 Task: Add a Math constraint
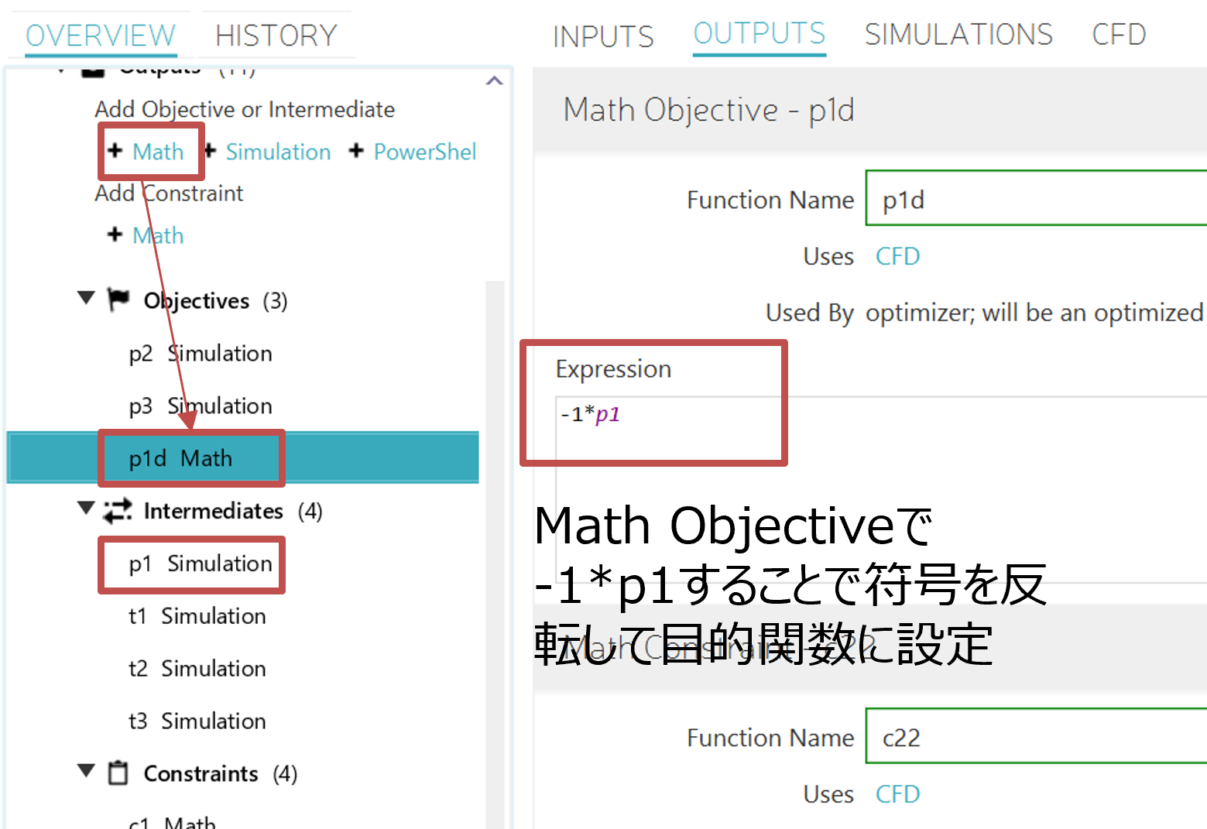coord(158,235)
